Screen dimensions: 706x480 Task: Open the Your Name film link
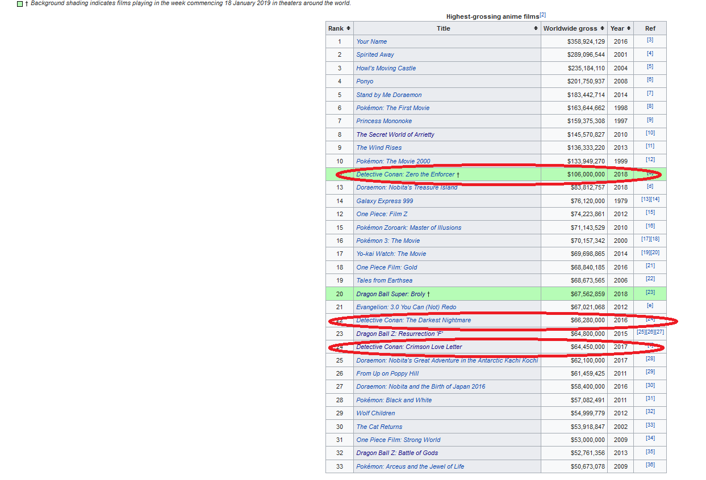tap(371, 41)
